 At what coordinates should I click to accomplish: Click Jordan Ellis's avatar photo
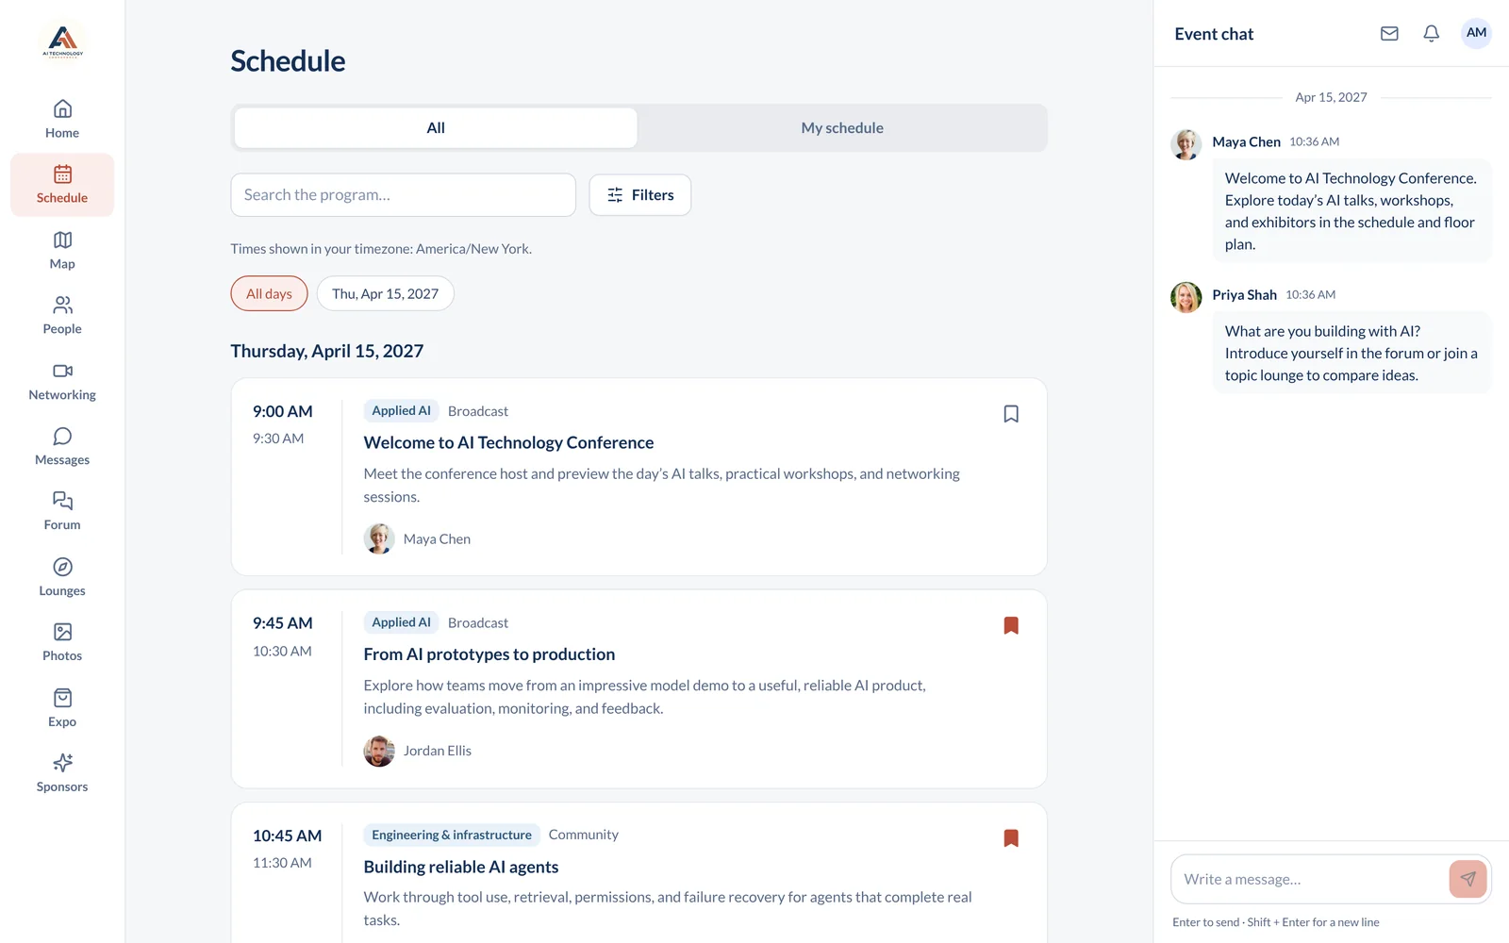[x=379, y=751]
